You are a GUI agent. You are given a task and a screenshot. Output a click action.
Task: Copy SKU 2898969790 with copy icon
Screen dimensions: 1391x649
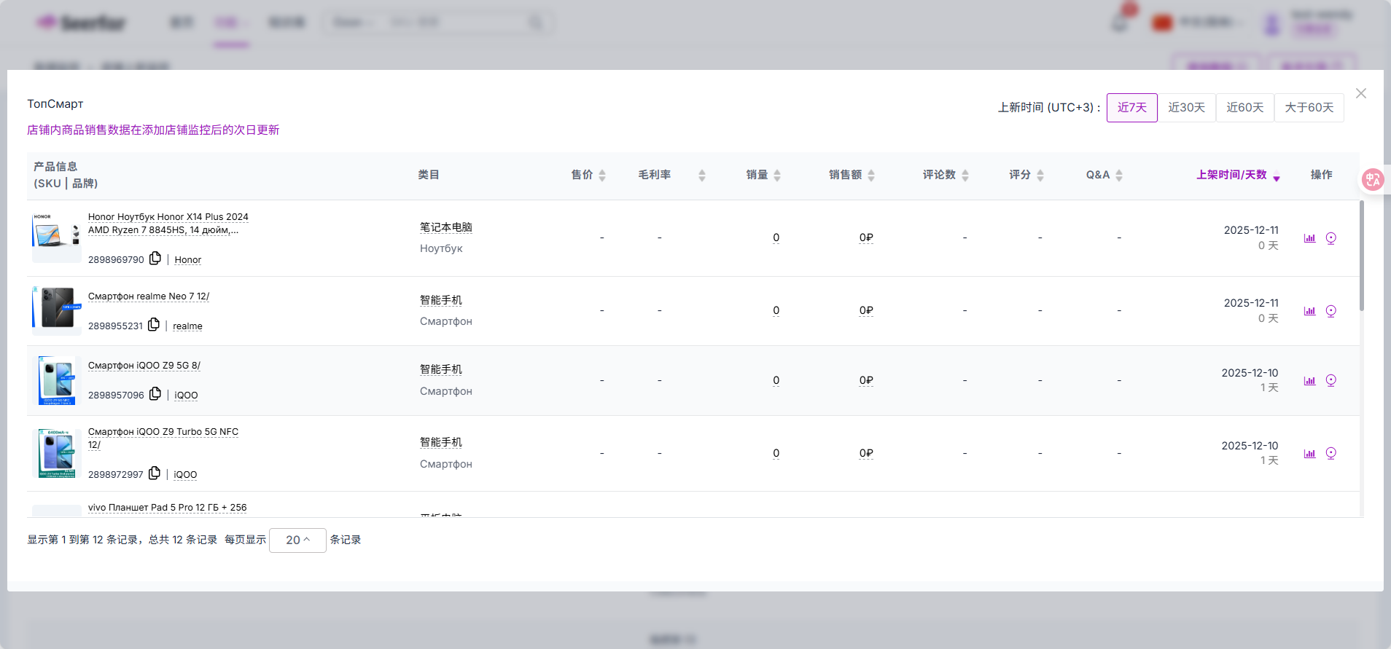(x=155, y=259)
